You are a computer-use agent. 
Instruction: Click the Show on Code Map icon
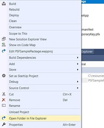click(4, 45)
